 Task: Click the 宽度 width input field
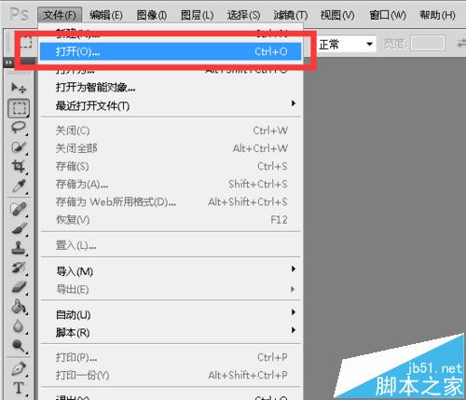(428, 43)
